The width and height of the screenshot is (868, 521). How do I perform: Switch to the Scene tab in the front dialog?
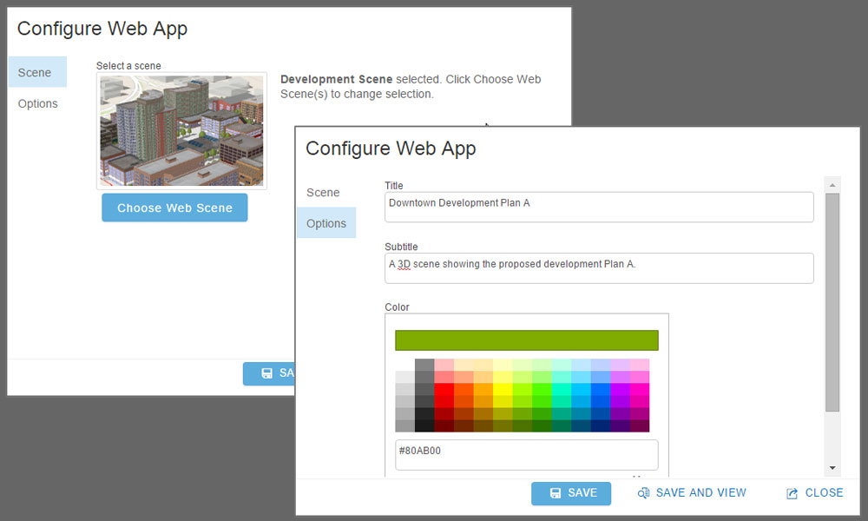(x=322, y=192)
